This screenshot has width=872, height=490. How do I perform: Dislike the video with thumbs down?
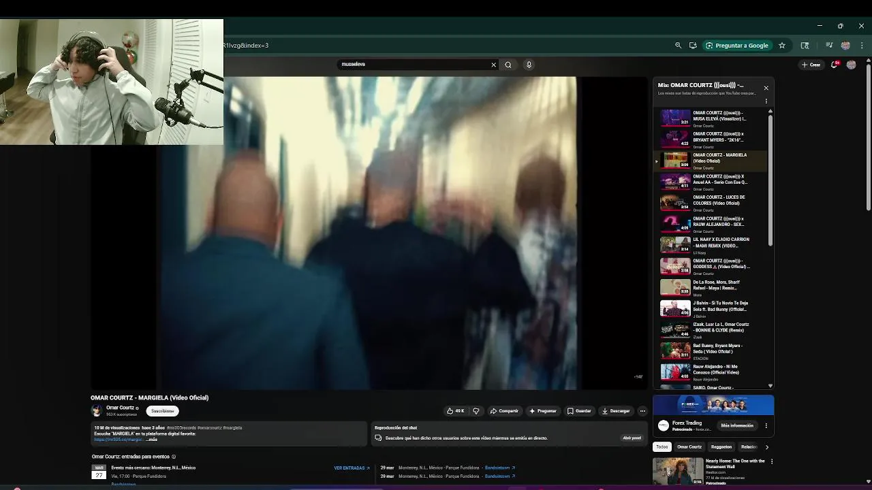476,411
